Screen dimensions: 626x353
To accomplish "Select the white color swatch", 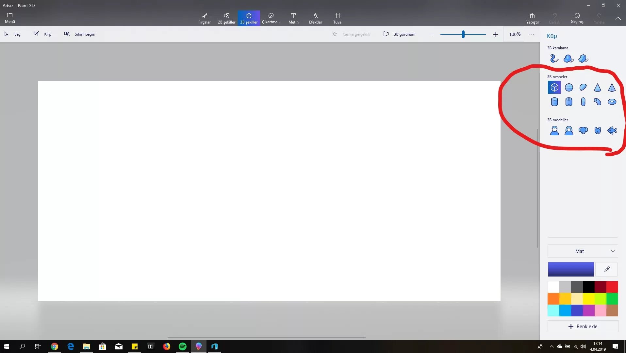I will pos(553,287).
